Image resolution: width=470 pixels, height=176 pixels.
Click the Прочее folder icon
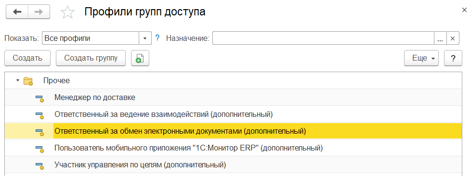click(x=28, y=81)
